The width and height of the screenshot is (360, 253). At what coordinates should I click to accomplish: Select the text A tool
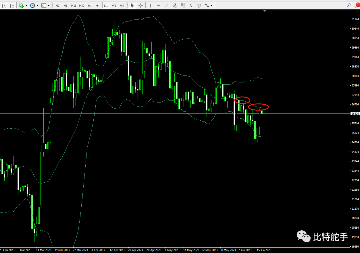[x=191, y=6]
